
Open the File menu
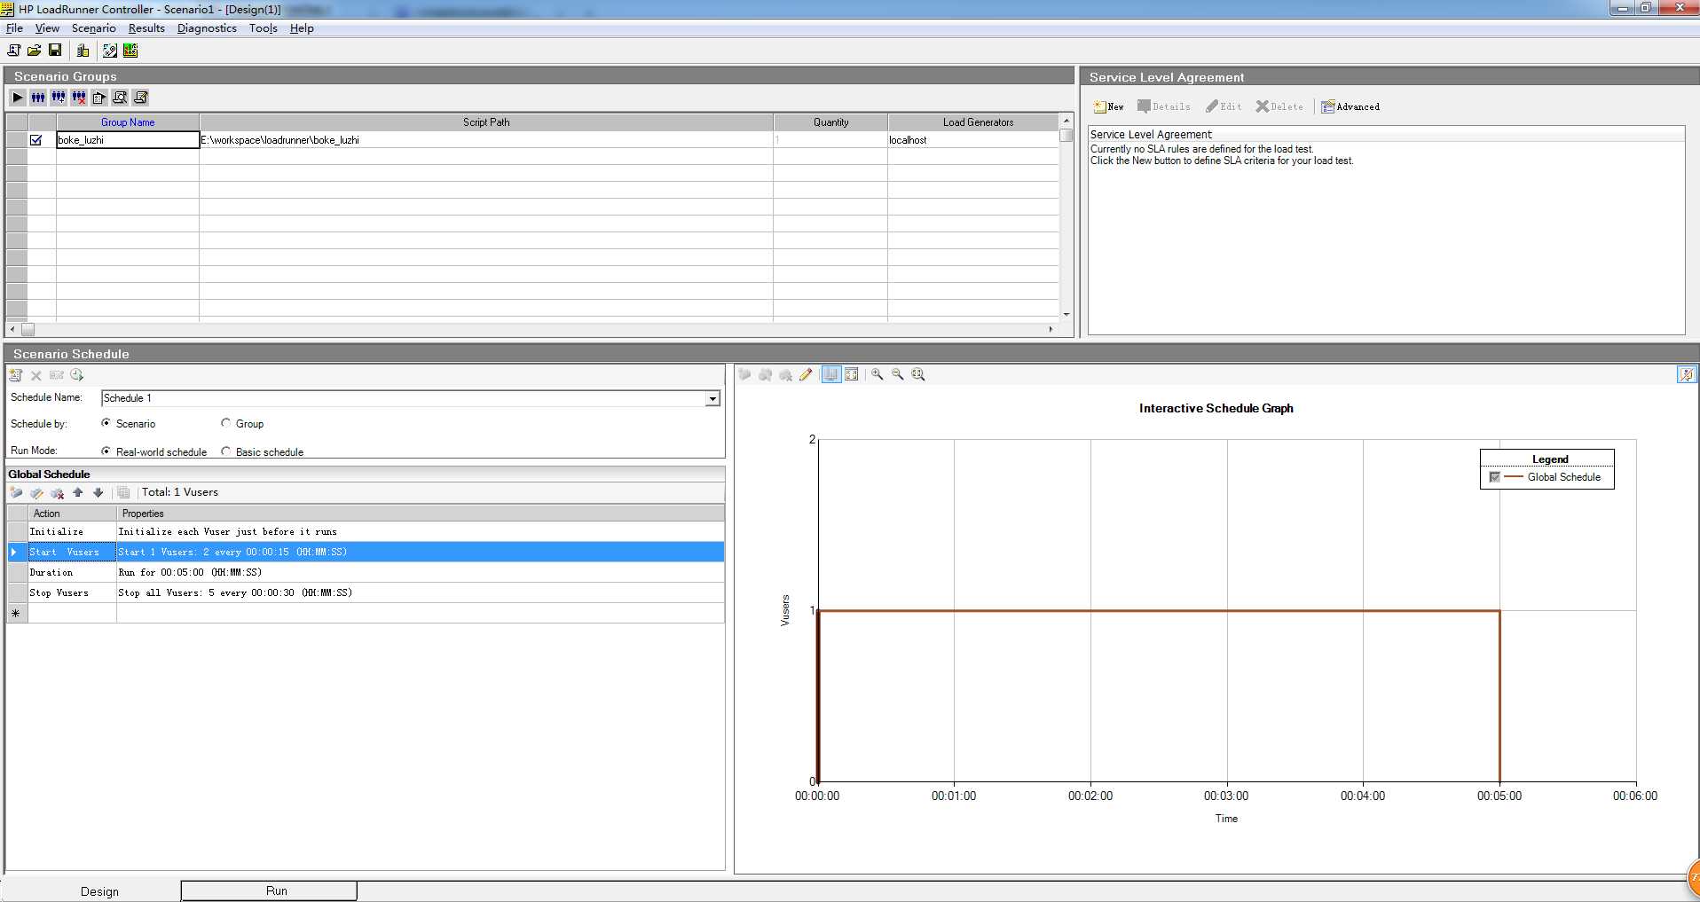14,28
